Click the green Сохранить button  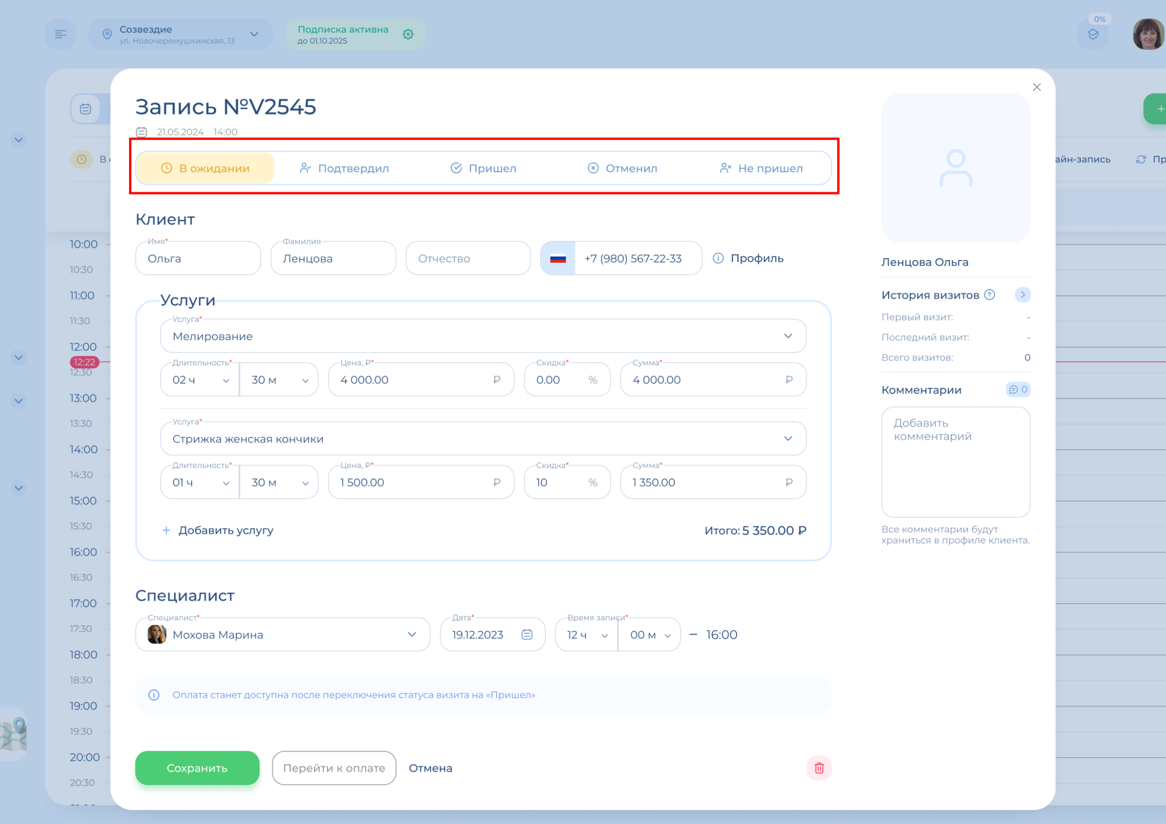(x=197, y=768)
